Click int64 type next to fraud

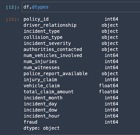point(111,122)
